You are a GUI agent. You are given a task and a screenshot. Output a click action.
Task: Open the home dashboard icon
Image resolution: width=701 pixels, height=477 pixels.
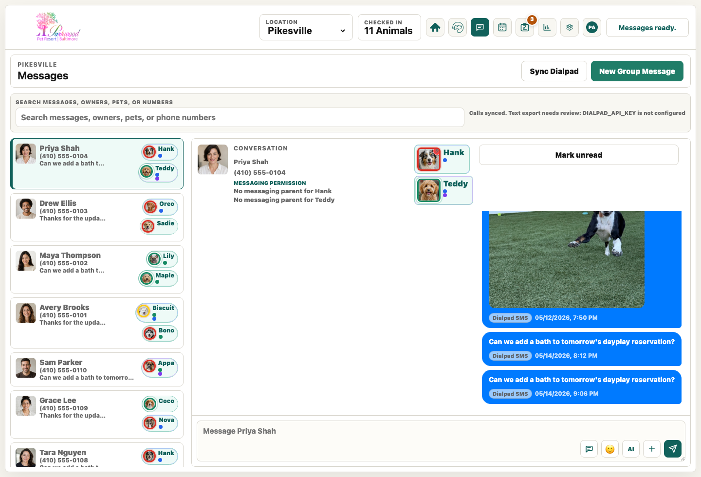[x=435, y=27]
